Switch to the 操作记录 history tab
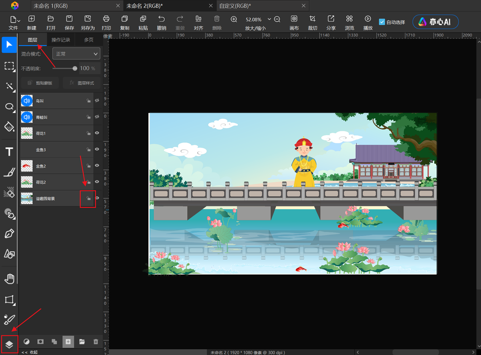 click(61, 40)
